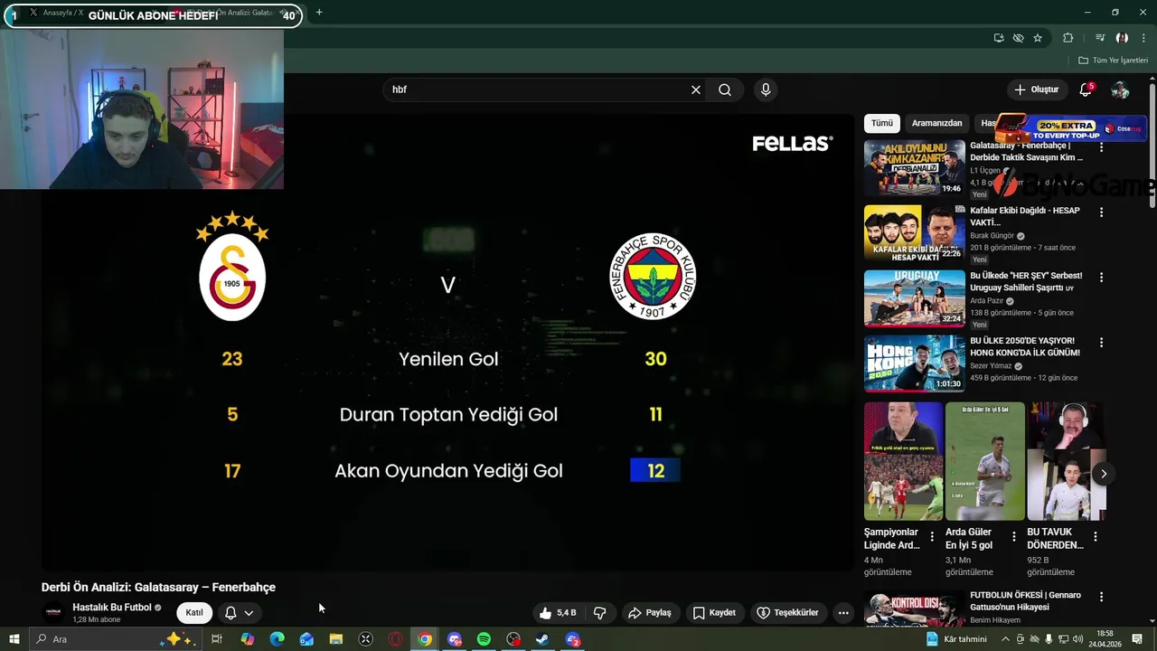Open options for Arda Güler En İyi short
1157x651 pixels.
pos(1013,537)
